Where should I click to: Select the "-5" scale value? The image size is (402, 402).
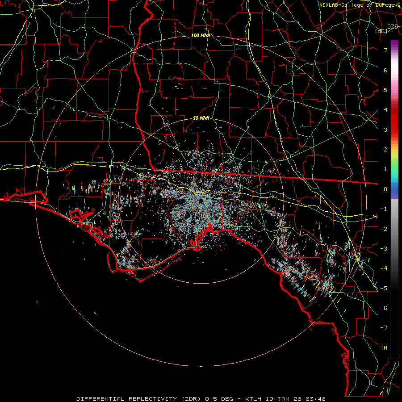[384, 288]
